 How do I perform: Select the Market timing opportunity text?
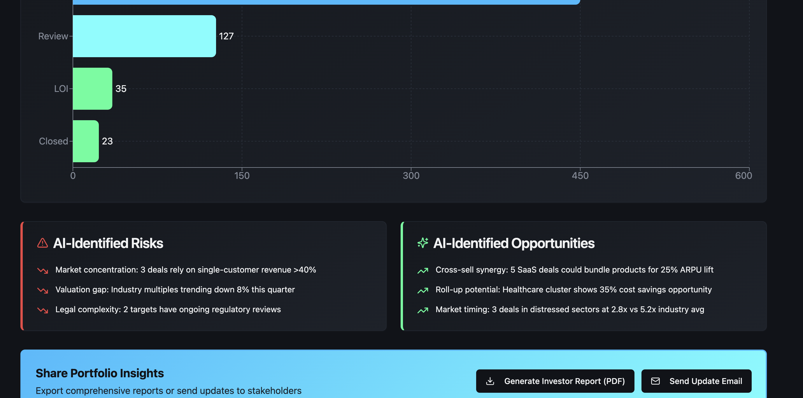pos(569,309)
